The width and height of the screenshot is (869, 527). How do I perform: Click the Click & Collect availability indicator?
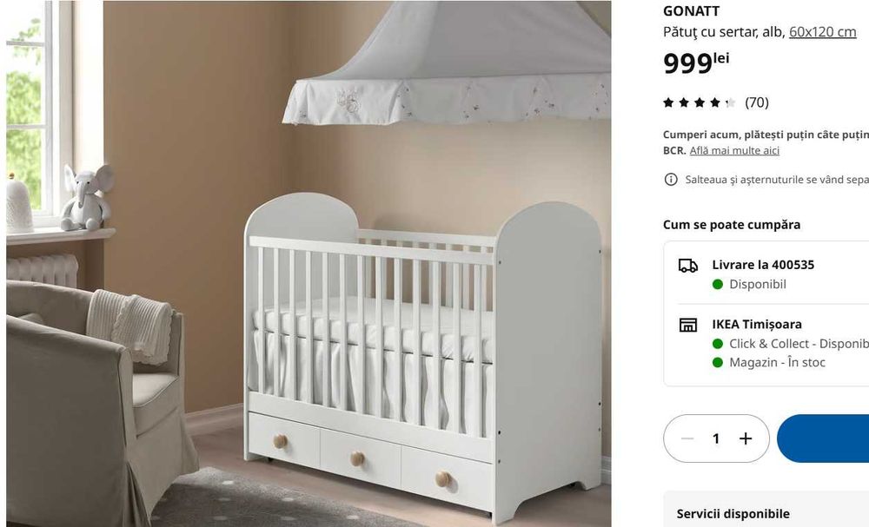click(x=718, y=344)
